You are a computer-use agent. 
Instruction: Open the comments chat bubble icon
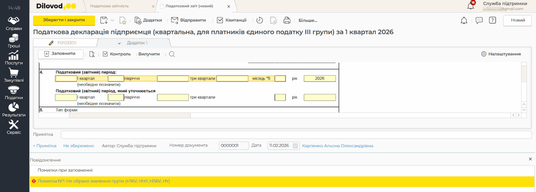(479, 20)
